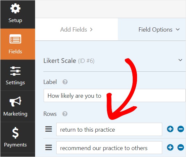Click the 'return to this practice' row field
Image resolution: width=186 pixels, height=157 pixels.
[109, 129]
